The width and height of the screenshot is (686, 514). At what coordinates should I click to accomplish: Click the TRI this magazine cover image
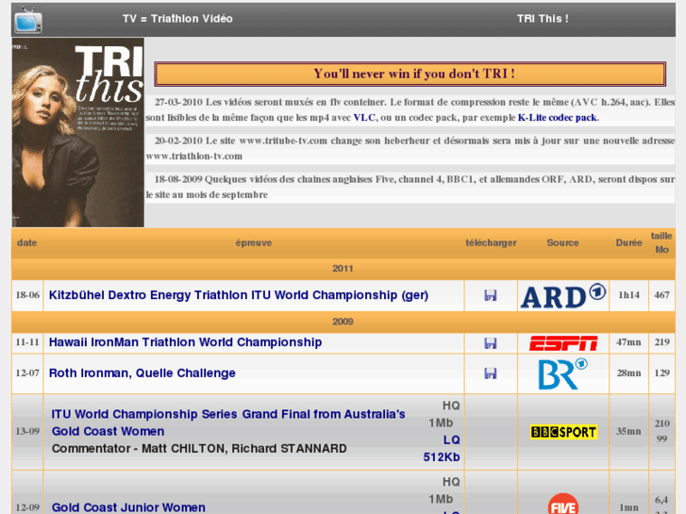(x=78, y=132)
